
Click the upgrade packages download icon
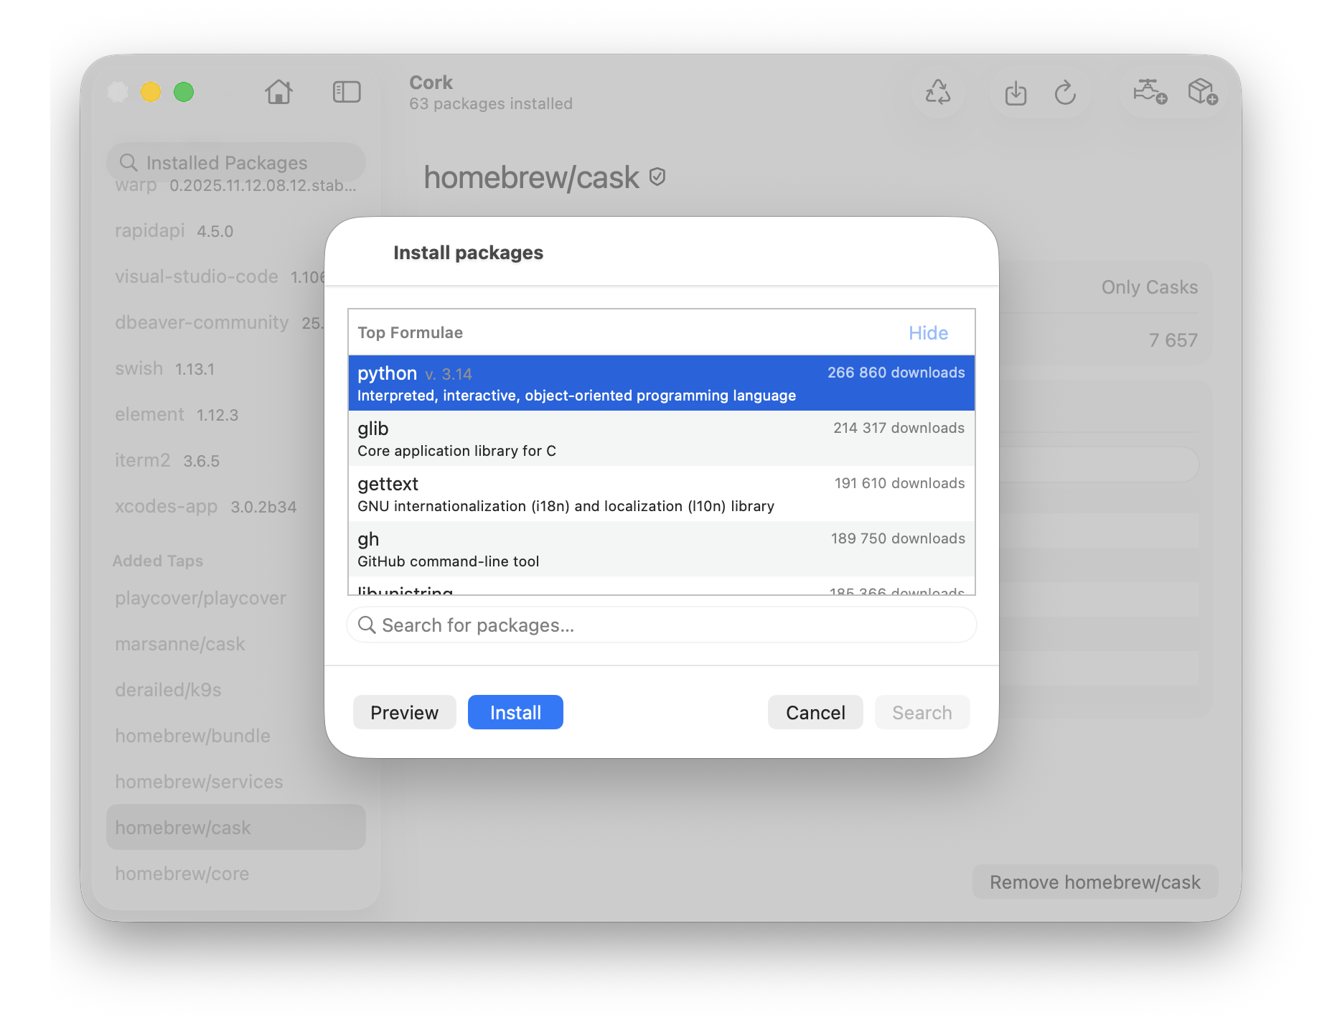[x=1016, y=93]
